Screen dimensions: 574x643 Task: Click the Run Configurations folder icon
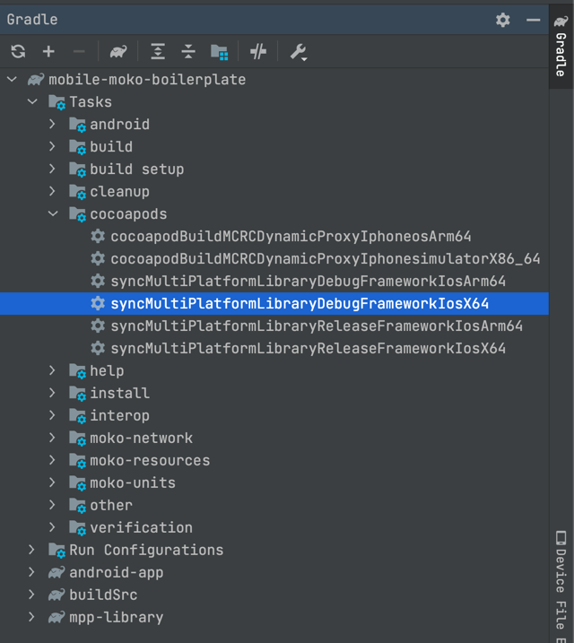tap(57, 551)
